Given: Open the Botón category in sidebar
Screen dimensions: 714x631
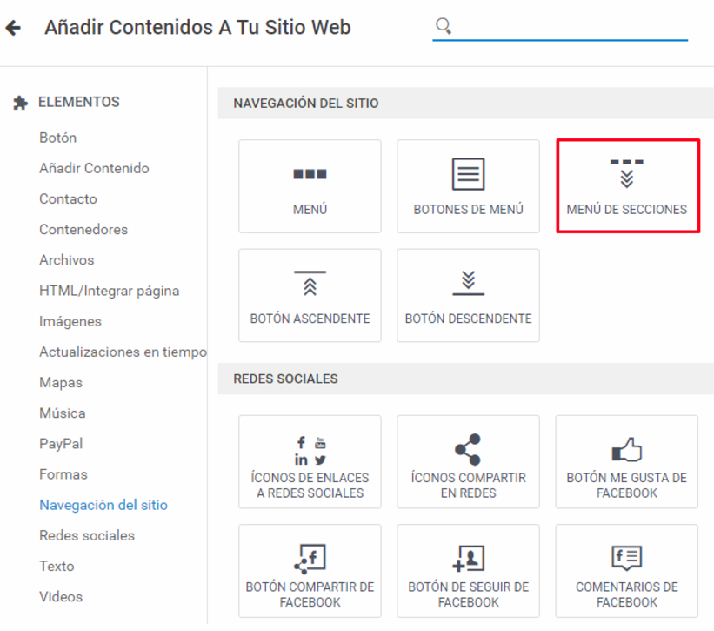Looking at the screenshot, I should pos(57,138).
